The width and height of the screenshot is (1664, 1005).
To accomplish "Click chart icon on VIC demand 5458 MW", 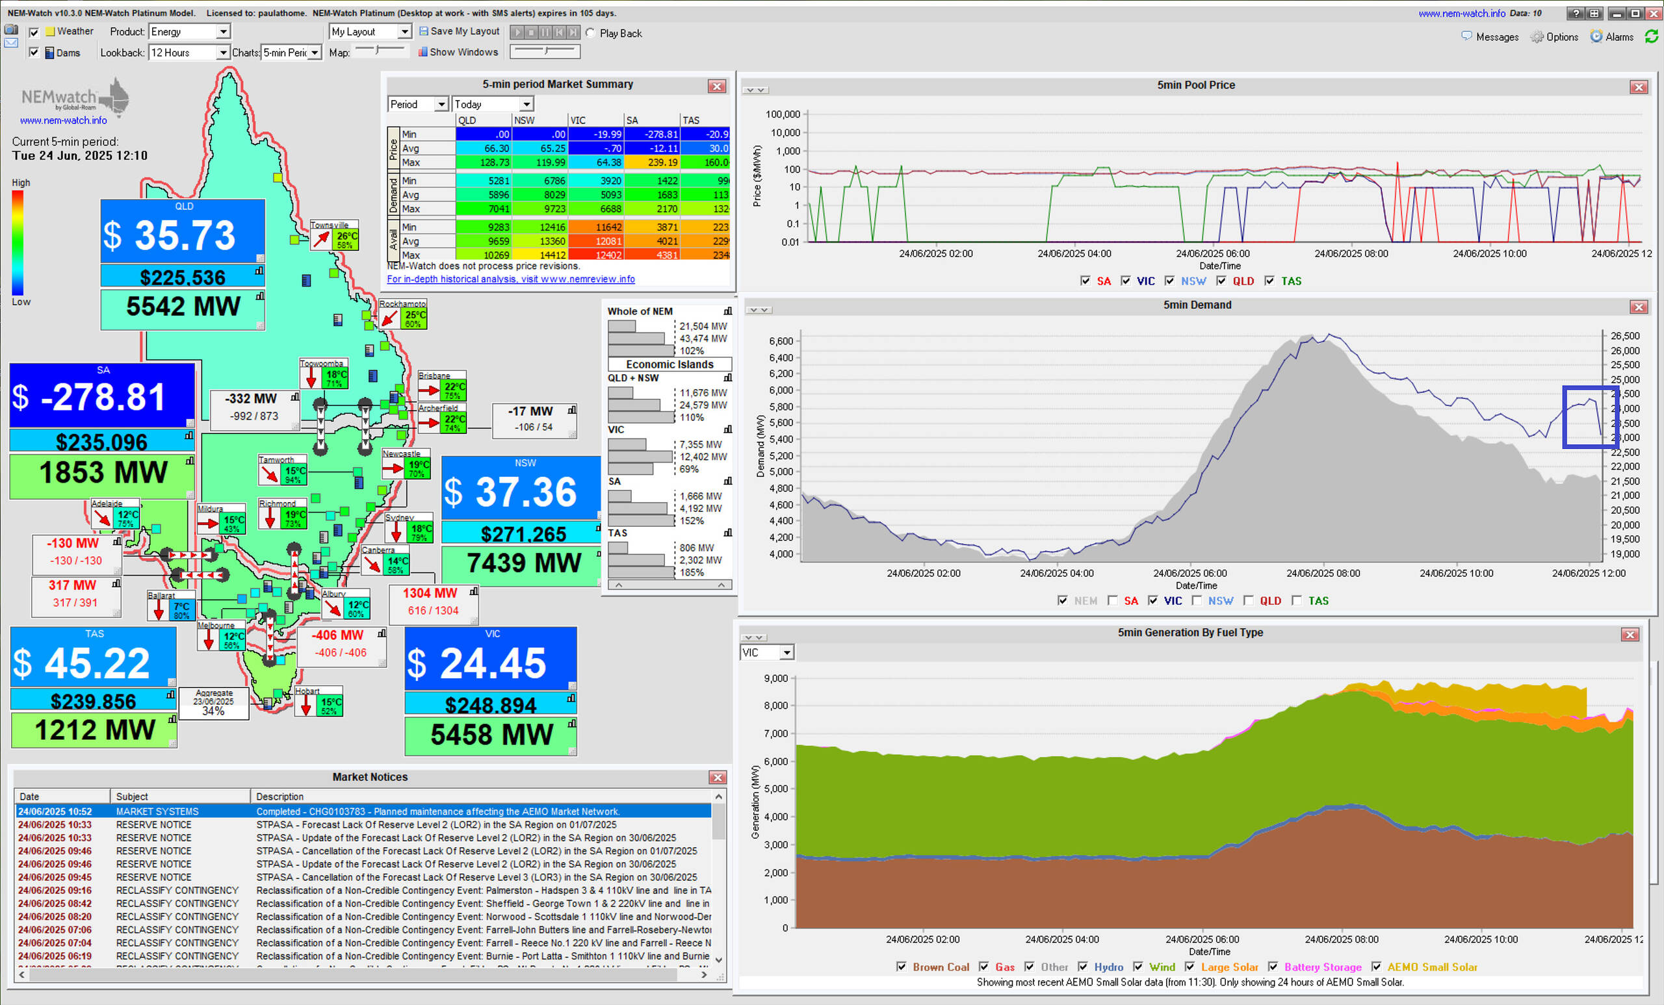I will pyautogui.click(x=572, y=724).
